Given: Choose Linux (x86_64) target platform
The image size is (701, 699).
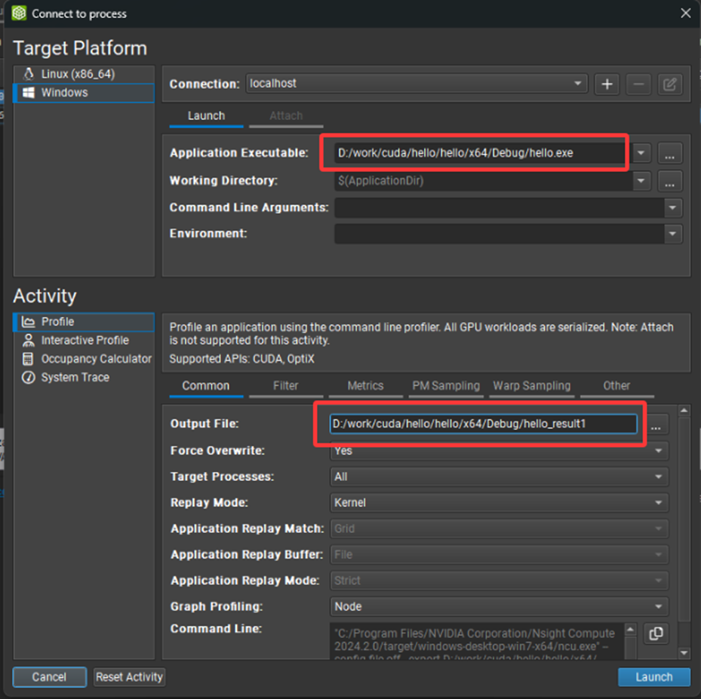Looking at the screenshot, I should [x=77, y=74].
